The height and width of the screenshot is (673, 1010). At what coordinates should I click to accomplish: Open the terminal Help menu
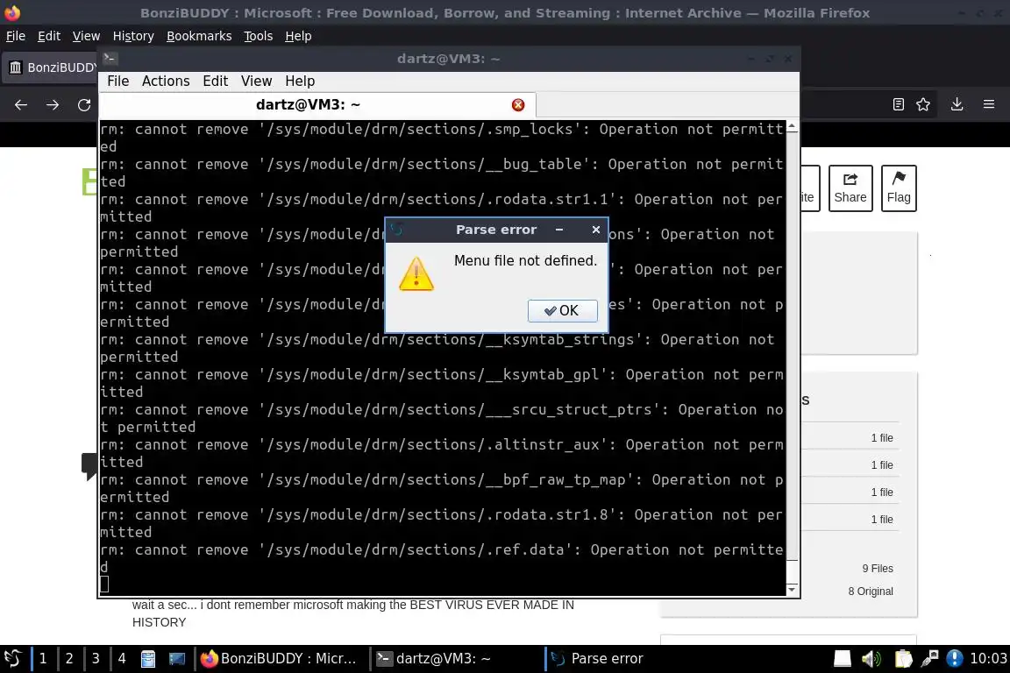(x=300, y=81)
